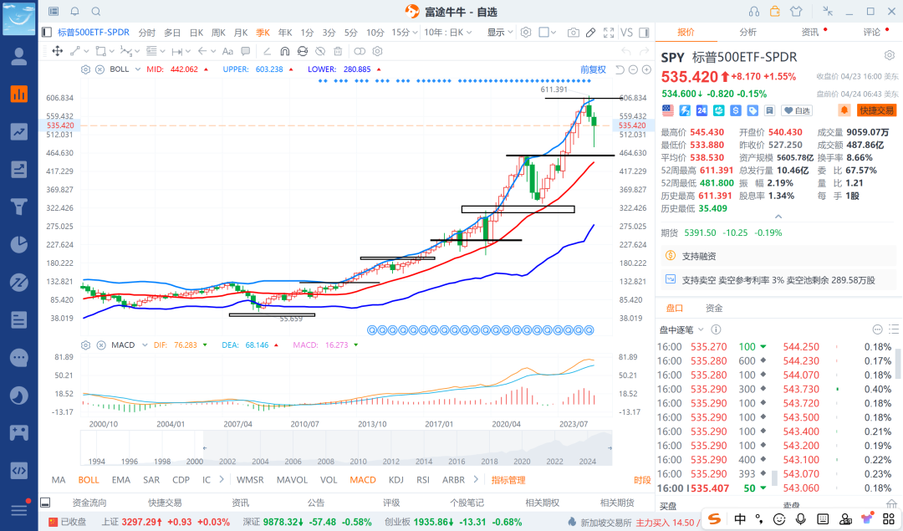Toggle the left watchlist panel icon
Viewport: 903px width, 531px height.
(x=47, y=33)
